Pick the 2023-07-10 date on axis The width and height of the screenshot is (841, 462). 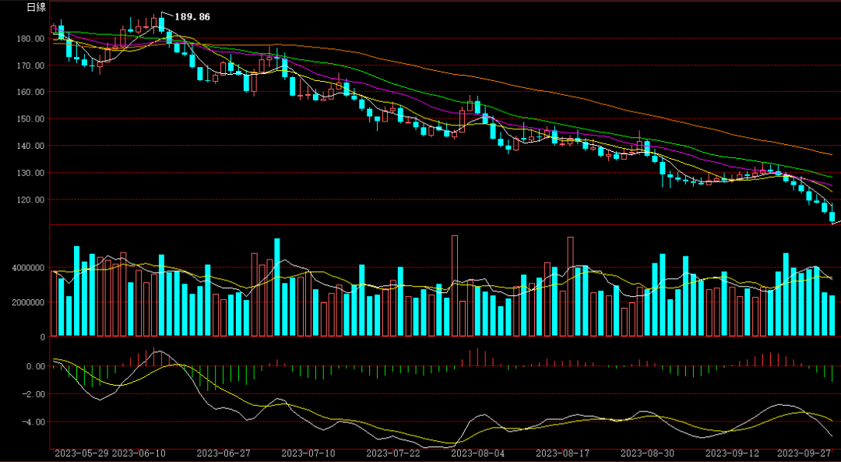coord(308,453)
